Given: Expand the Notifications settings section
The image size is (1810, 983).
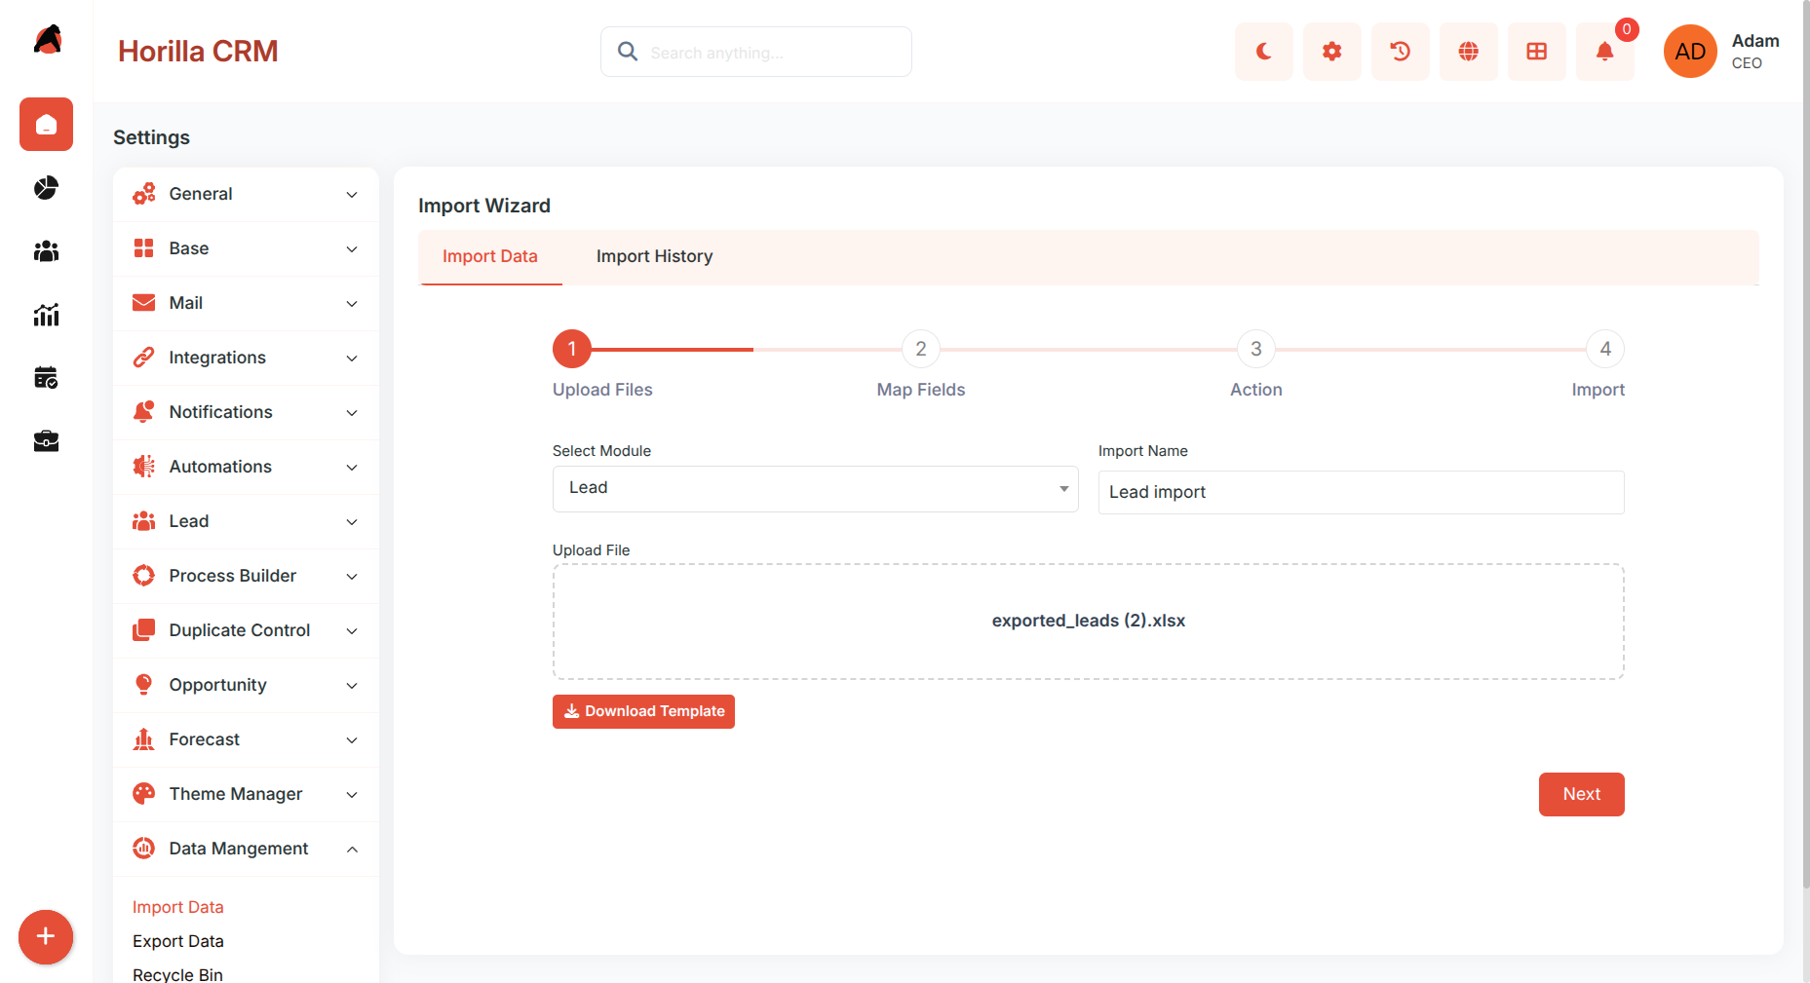Looking at the screenshot, I should coord(246,412).
